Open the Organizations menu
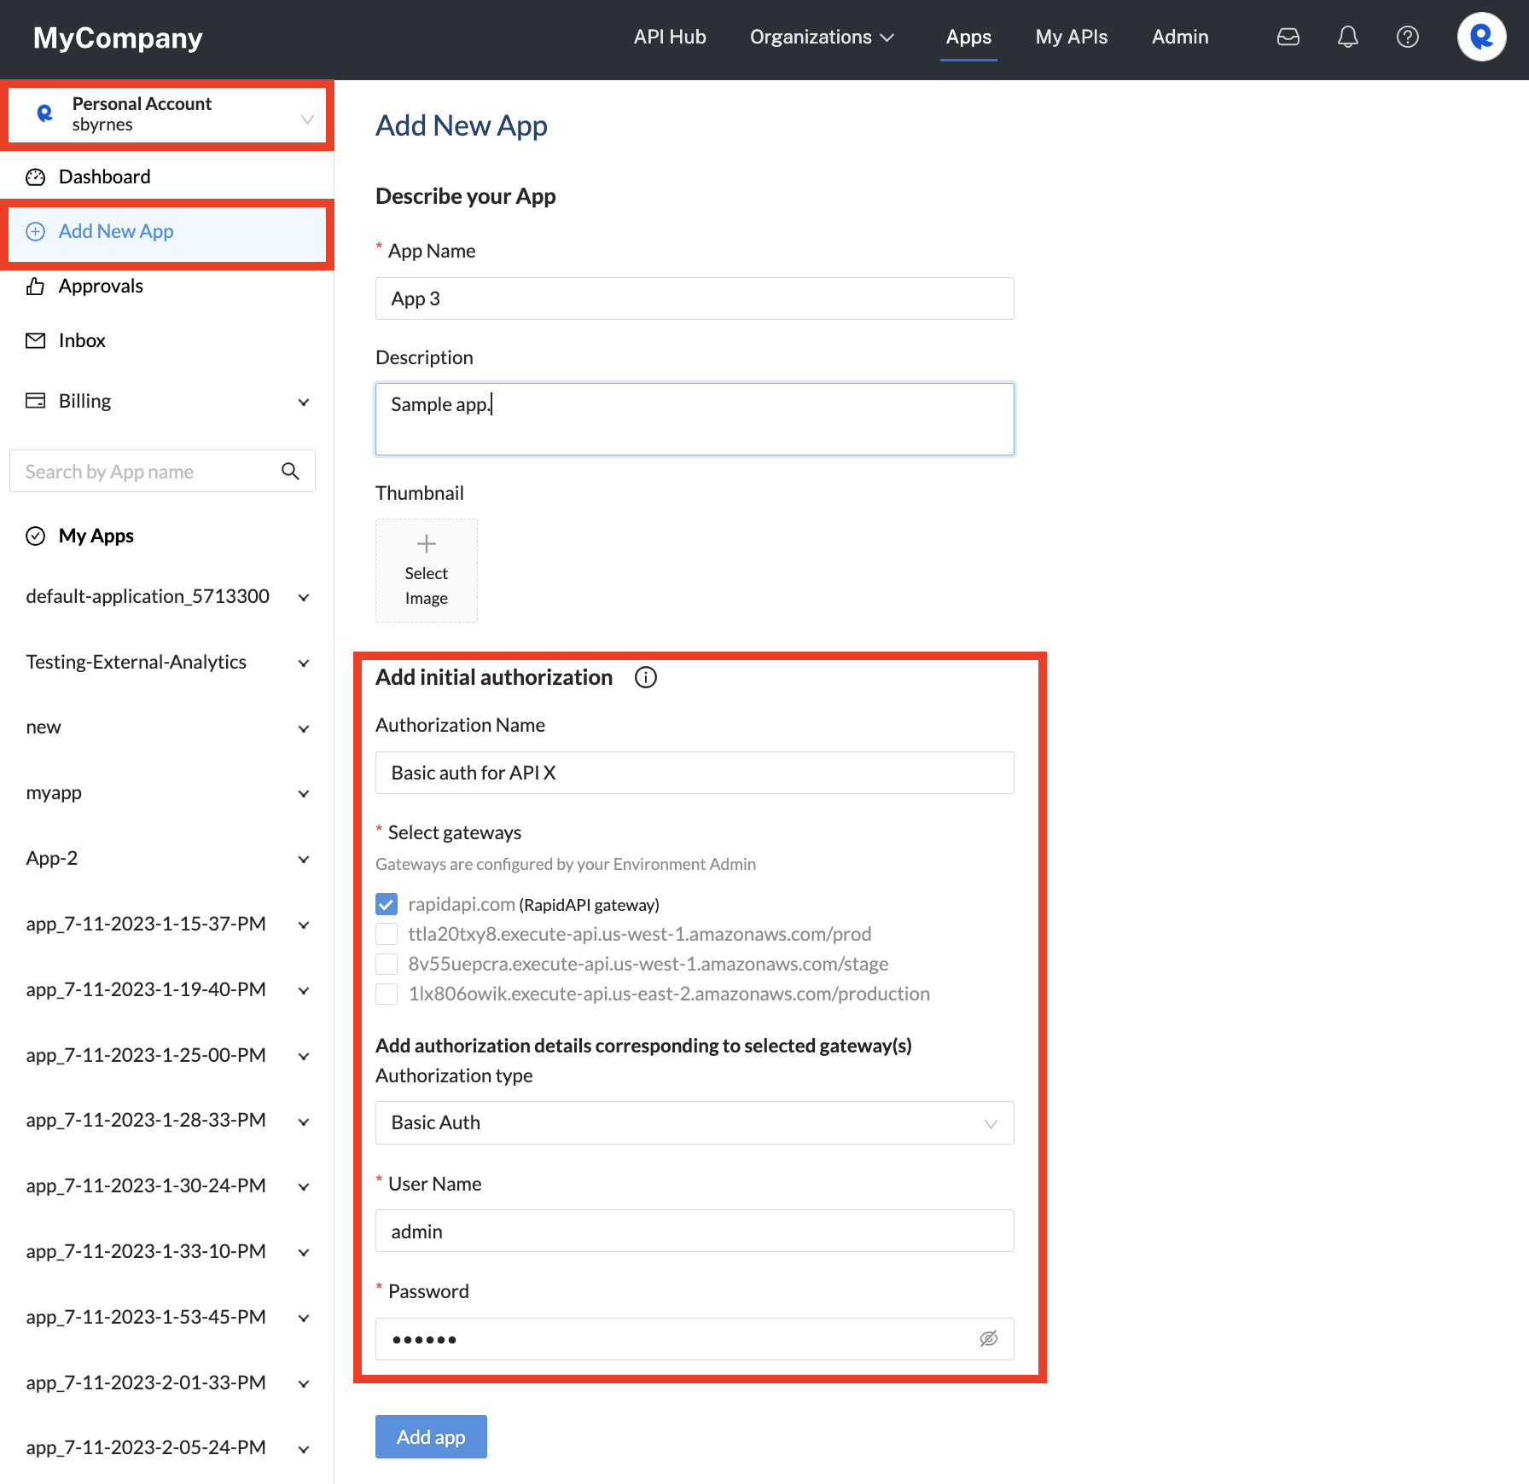The image size is (1529, 1484). [x=822, y=37]
